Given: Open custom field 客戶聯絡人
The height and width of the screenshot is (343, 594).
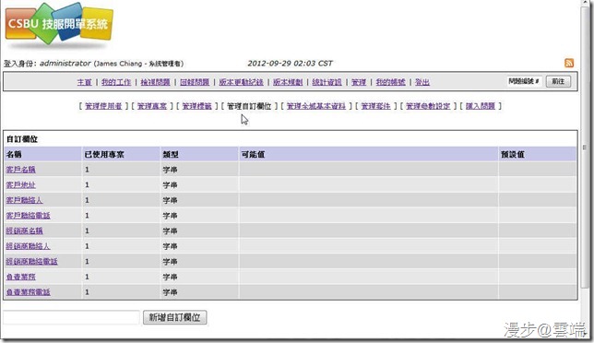Looking at the screenshot, I should pyautogui.click(x=24, y=200).
